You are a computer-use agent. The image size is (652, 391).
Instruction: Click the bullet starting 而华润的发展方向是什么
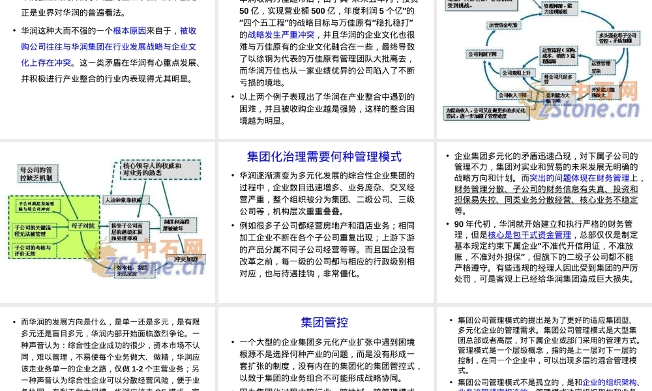coord(110,354)
